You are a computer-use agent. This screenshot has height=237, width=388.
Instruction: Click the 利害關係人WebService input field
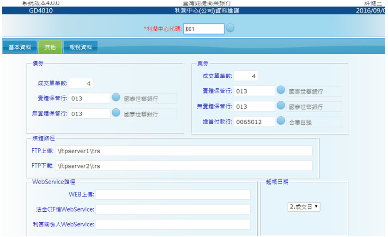[173, 224]
